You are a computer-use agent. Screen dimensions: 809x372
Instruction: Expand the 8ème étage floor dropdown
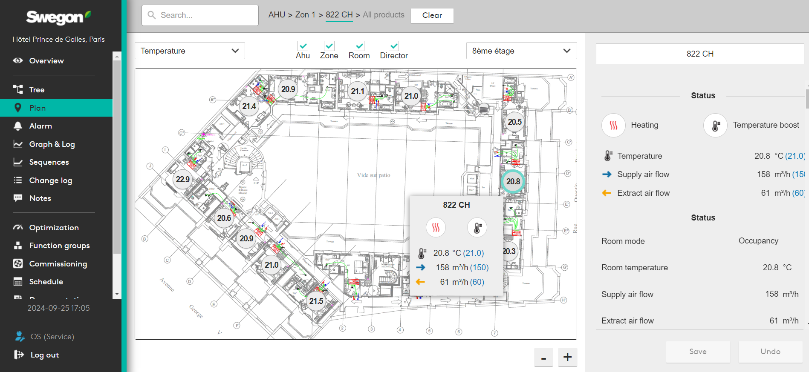(x=521, y=51)
